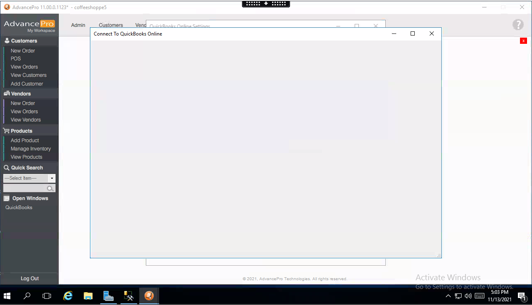Click the red X close icon
This screenshot has height=305, width=532.
tap(524, 41)
